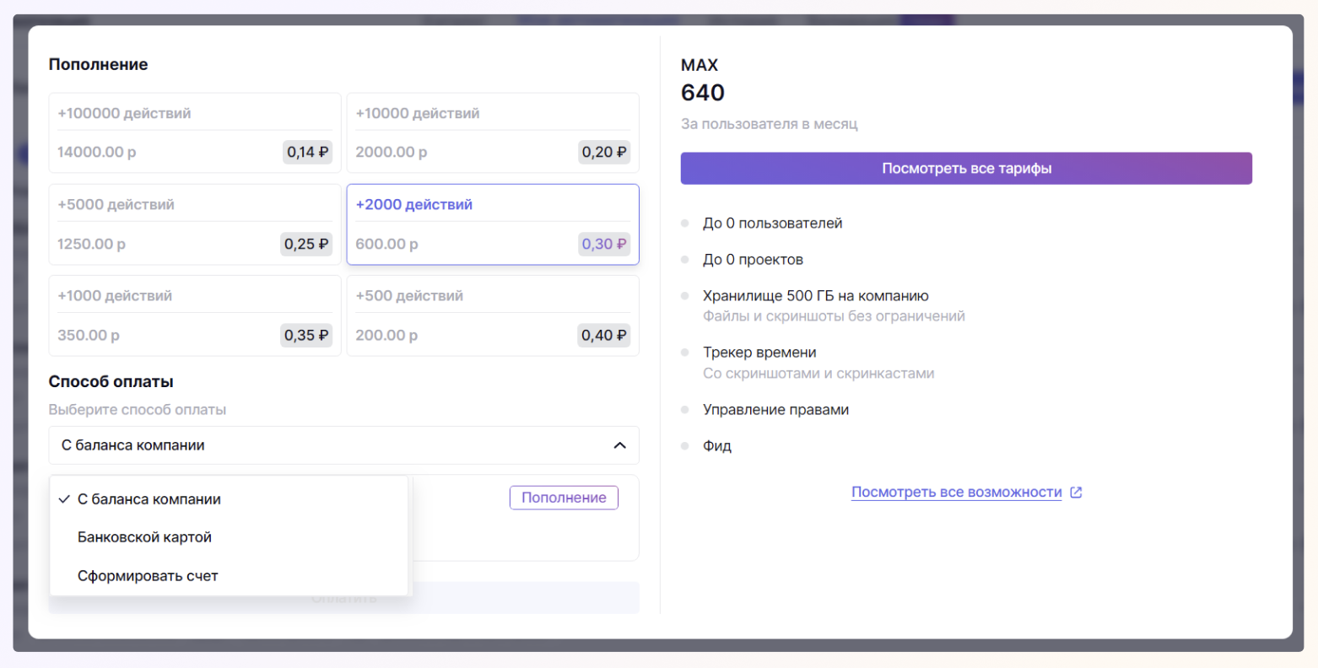Collapse the payment method dropdown chevron
Viewport: 1318px width, 668px height.
619,445
